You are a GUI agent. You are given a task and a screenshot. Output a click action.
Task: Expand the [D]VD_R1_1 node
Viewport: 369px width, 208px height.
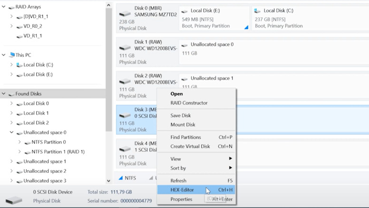[x=11, y=16]
